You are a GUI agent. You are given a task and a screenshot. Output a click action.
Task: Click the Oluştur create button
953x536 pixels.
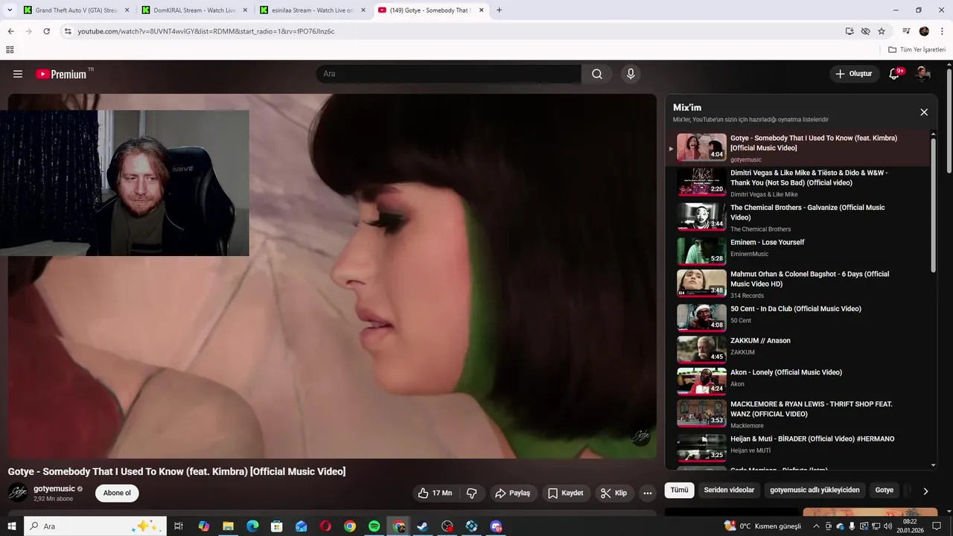point(853,74)
